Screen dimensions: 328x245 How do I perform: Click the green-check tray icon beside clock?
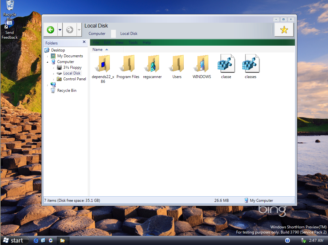pyautogui.click(x=303, y=241)
